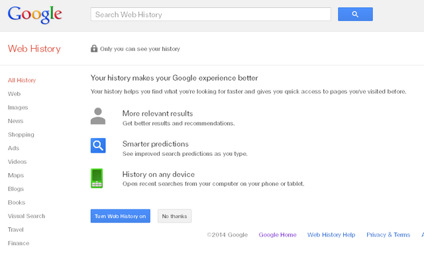Decline with the No thanks button
This screenshot has width=424, height=255.
click(174, 216)
